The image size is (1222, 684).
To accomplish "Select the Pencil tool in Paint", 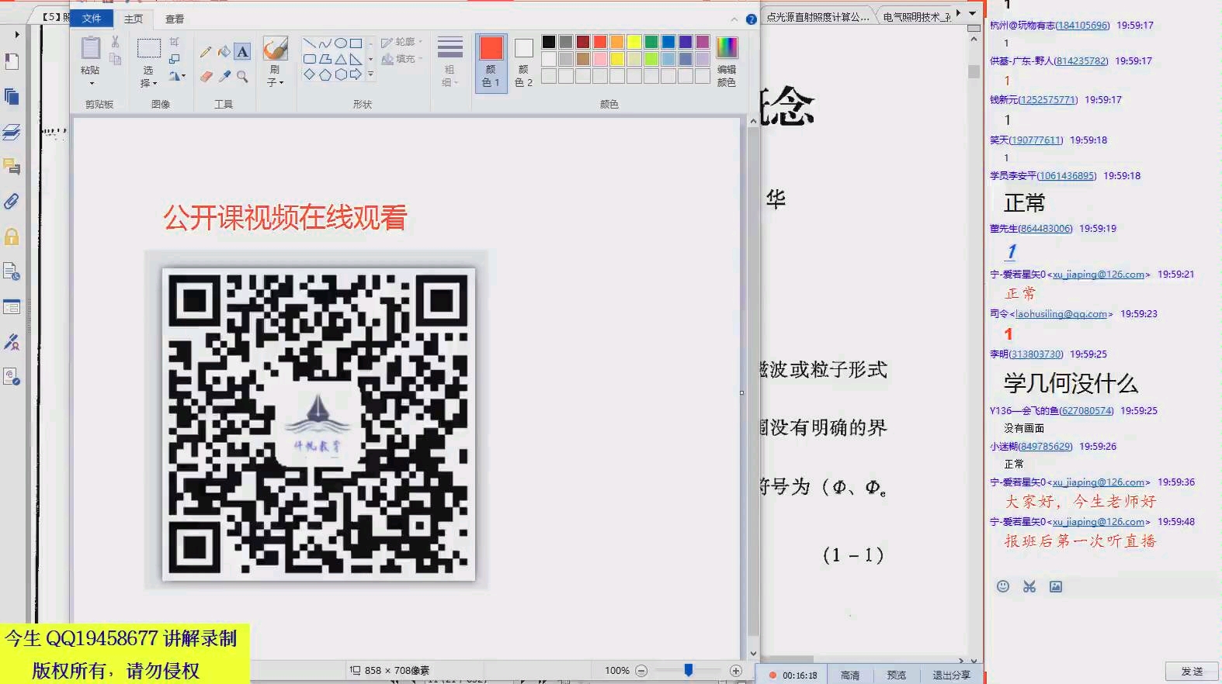I will (205, 52).
